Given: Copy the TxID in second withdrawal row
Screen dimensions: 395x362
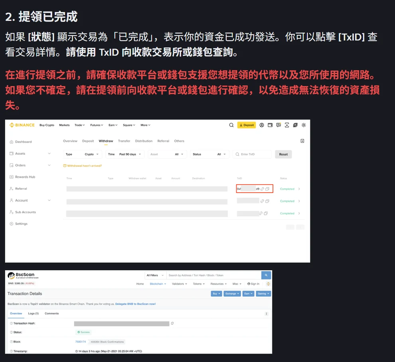Looking at the screenshot, I should point(267,201).
